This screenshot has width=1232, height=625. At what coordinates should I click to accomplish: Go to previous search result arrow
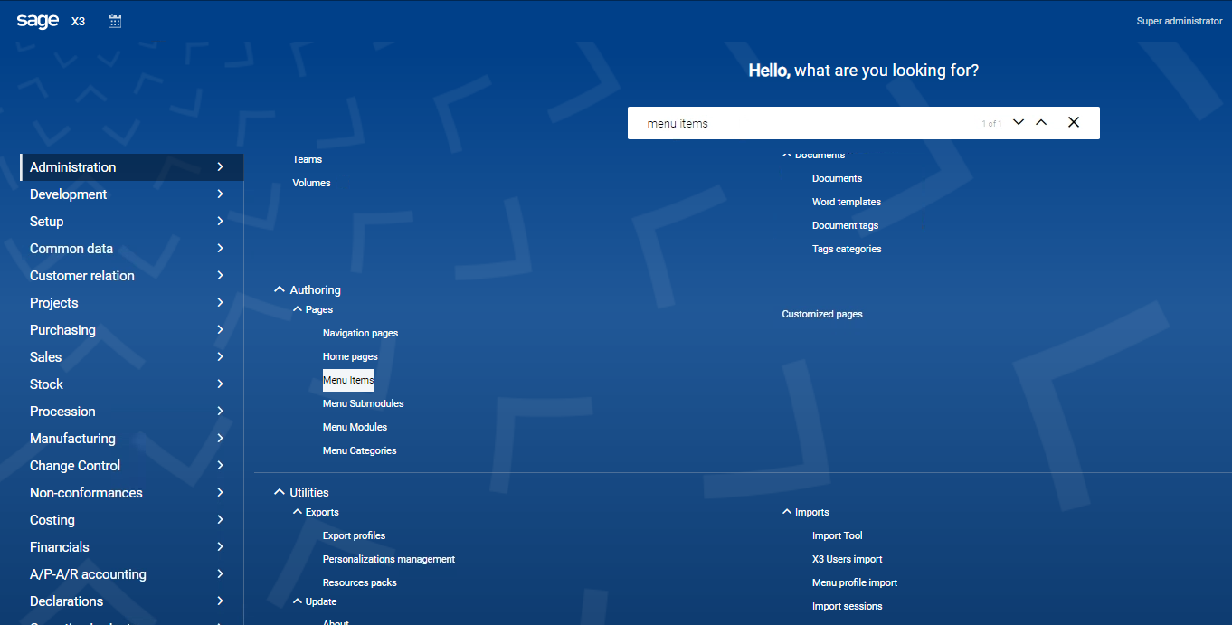coord(1041,122)
